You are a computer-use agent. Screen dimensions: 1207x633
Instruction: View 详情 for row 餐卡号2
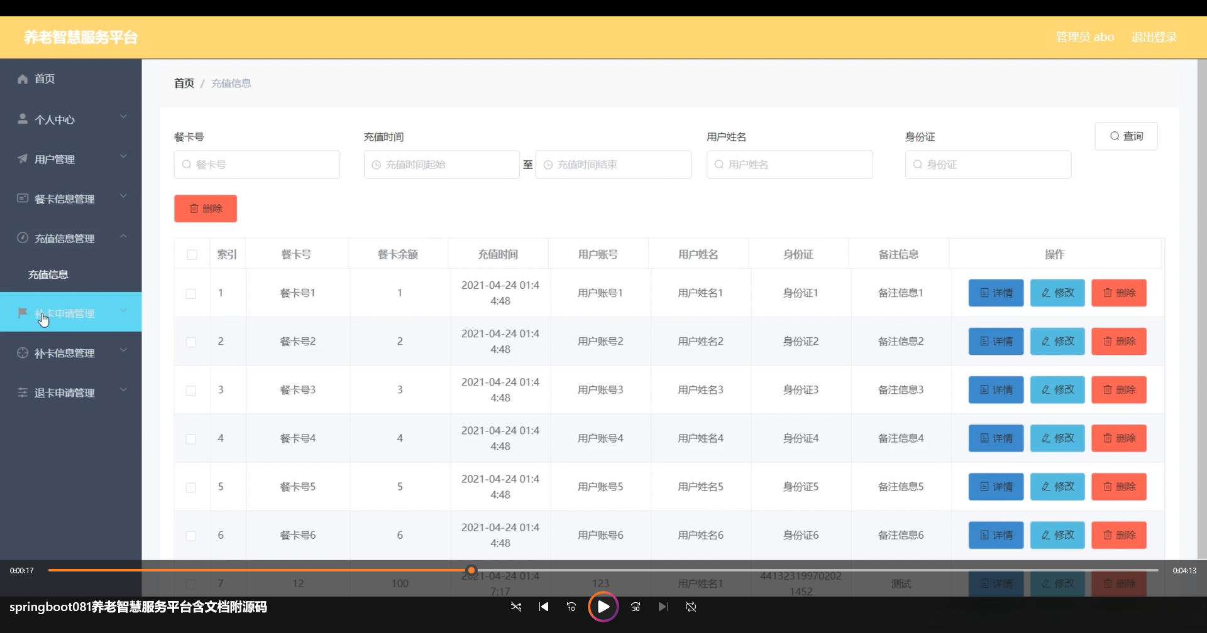996,341
